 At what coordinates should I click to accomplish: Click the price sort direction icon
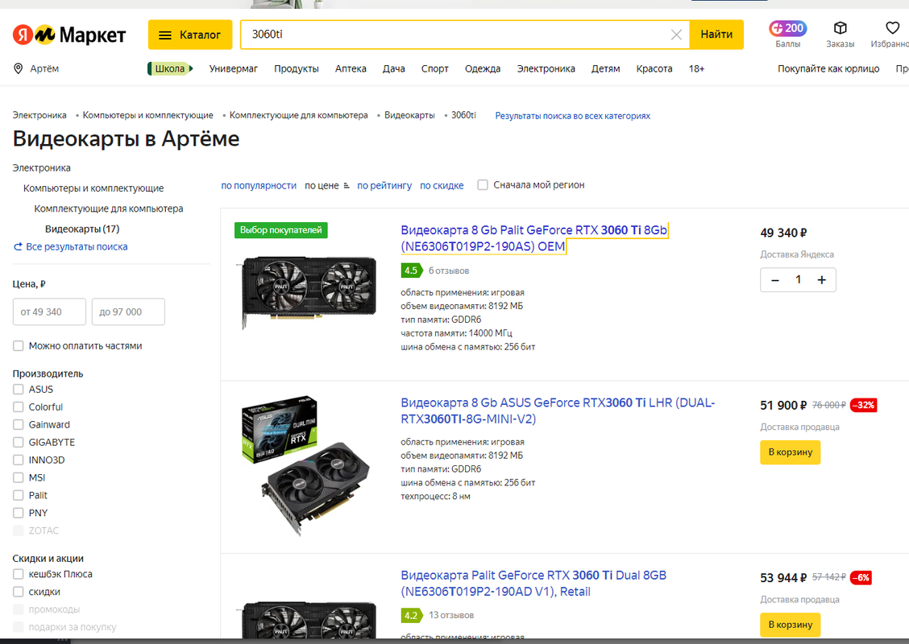pos(347,185)
